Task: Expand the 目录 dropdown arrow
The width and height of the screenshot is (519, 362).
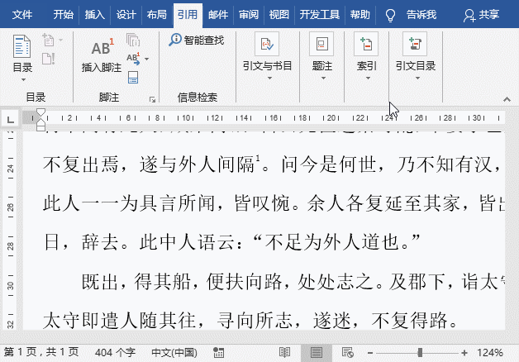Action: [x=23, y=79]
